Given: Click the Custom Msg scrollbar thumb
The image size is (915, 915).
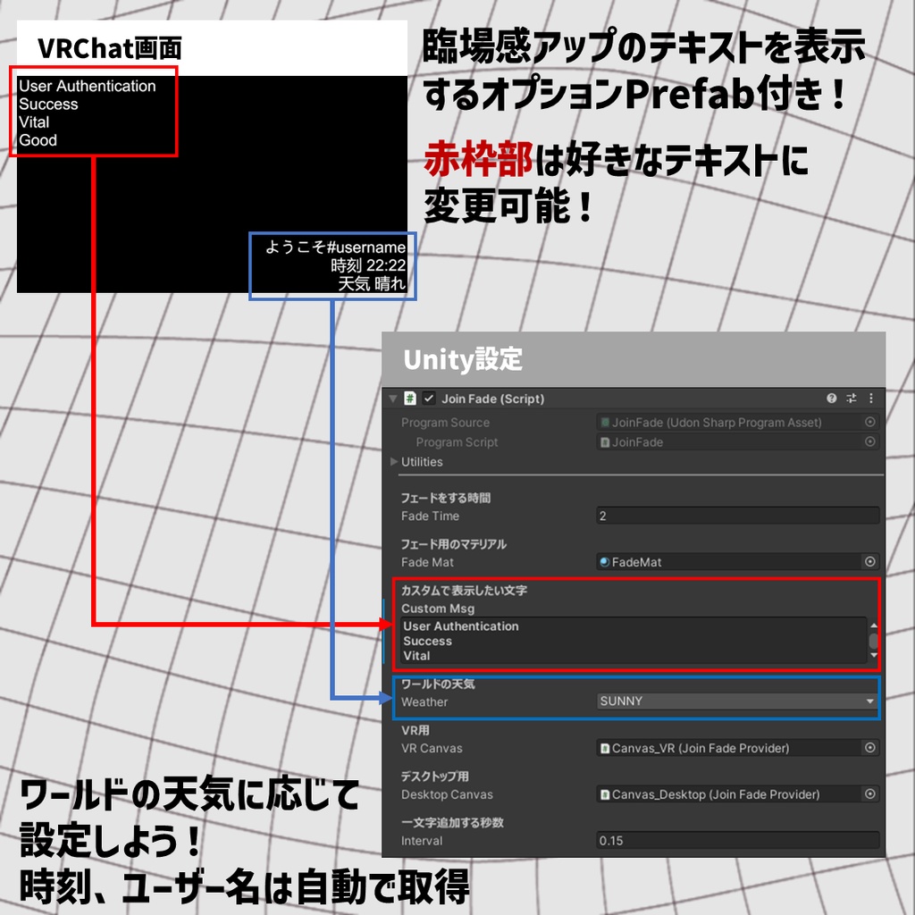Looking at the screenshot, I should pyautogui.click(x=873, y=641).
